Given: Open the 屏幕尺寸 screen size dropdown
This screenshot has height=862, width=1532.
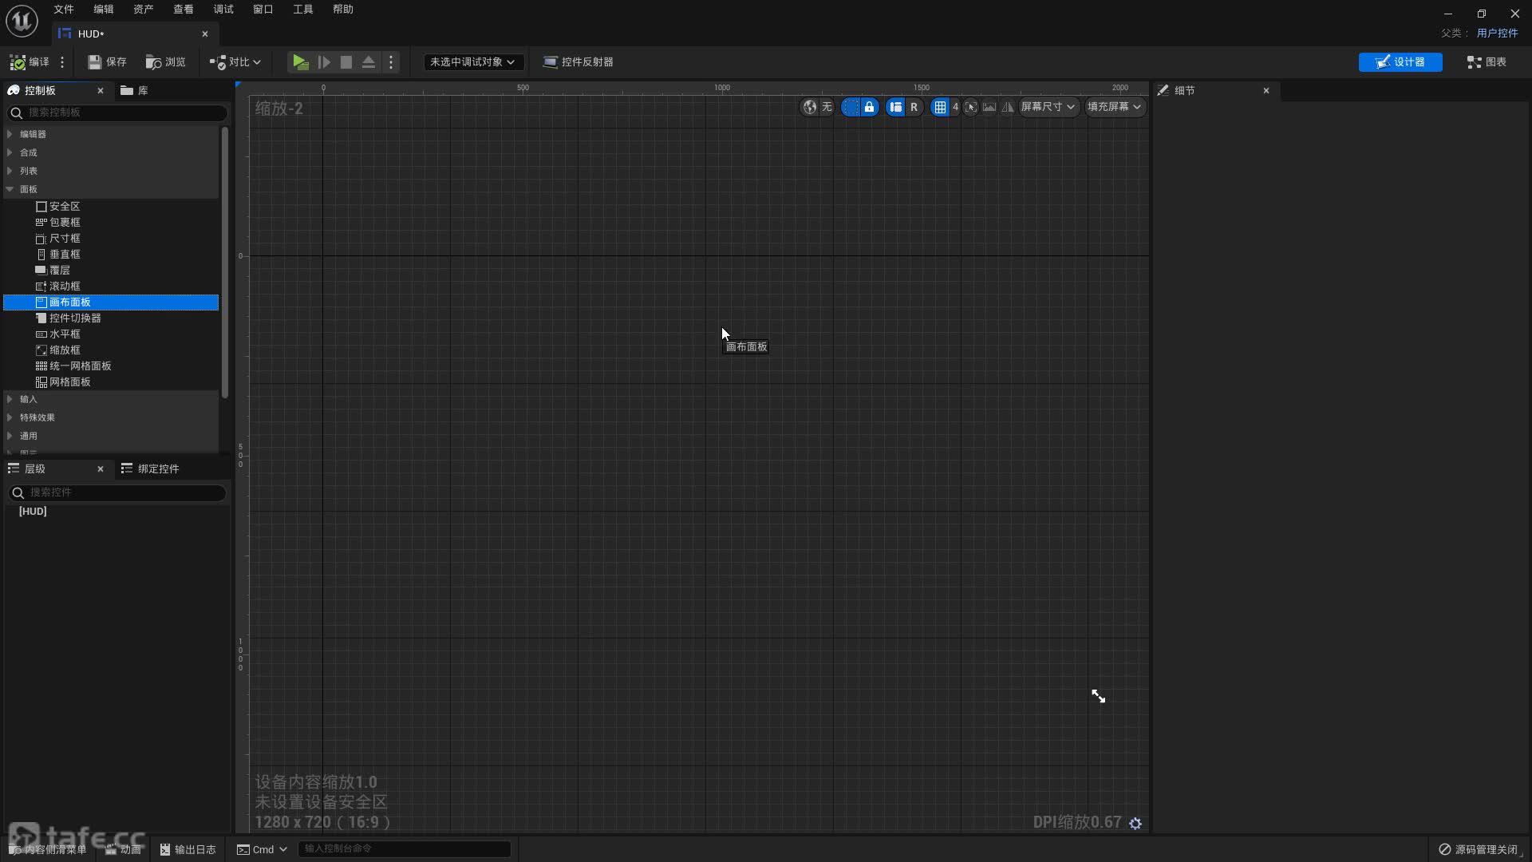Looking at the screenshot, I should click(x=1048, y=107).
